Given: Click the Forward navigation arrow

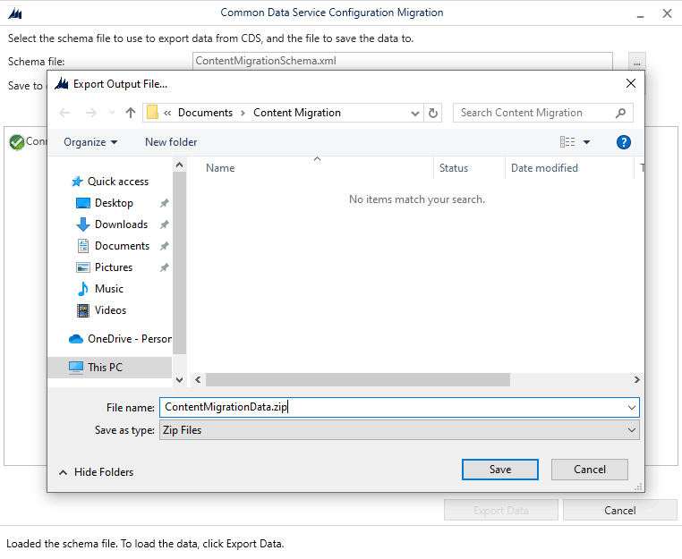Looking at the screenshot, I should click(91, 113).
